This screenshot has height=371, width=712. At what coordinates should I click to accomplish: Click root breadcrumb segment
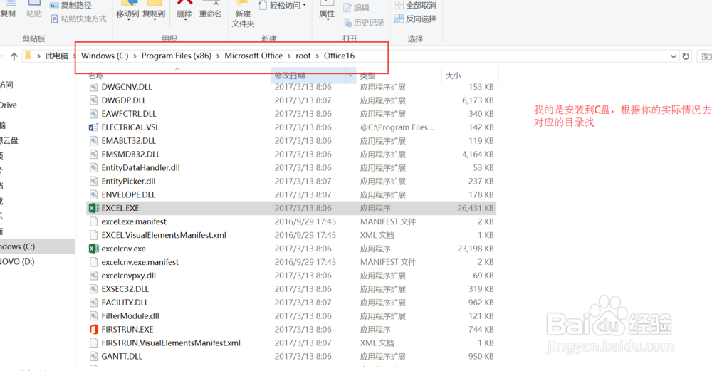pyautogui.click(x=303, y=56)
